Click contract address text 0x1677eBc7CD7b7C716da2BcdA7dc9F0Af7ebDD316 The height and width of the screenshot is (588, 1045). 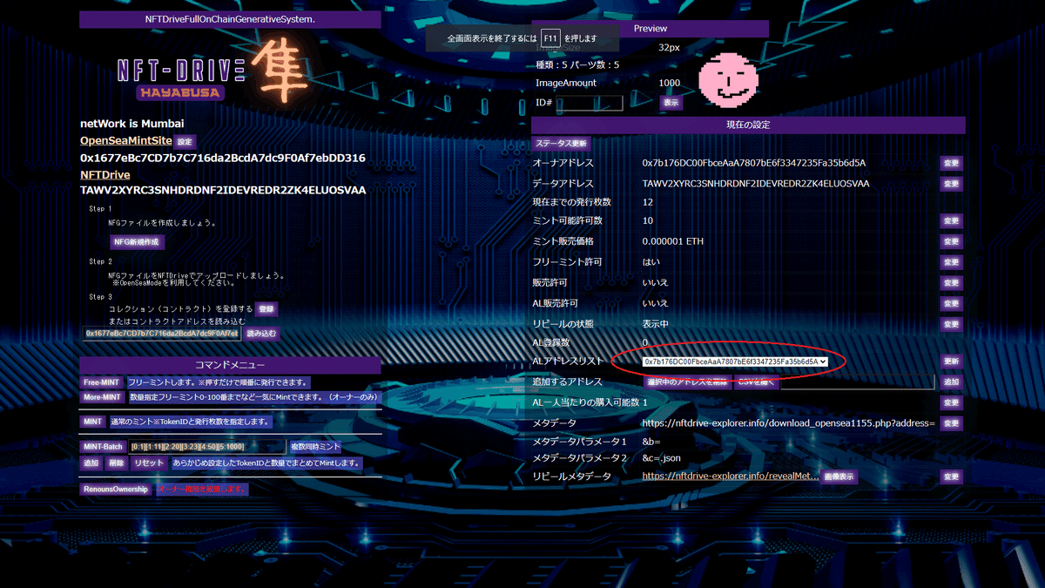pyautogui.click(x=223, y=158)
